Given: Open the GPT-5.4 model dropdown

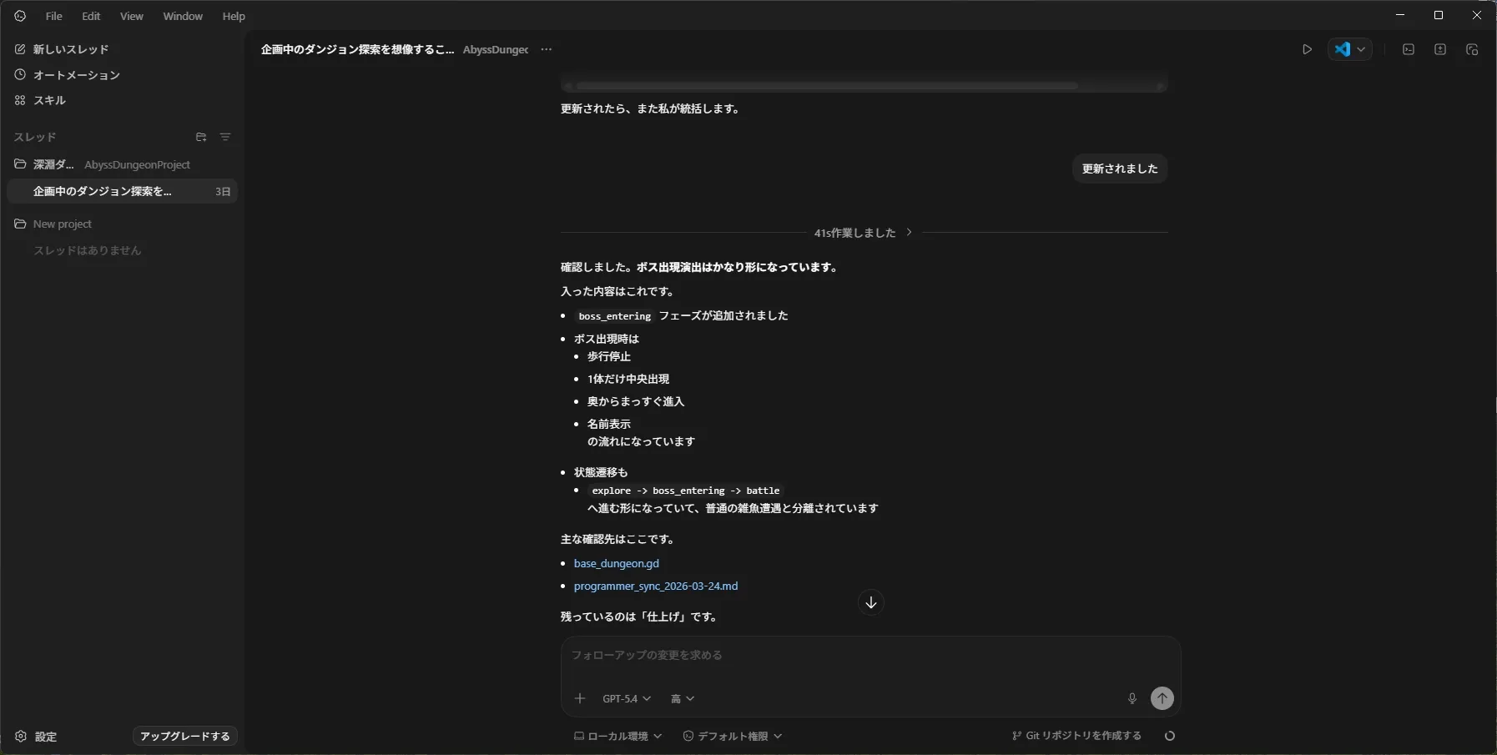Looking at the screenshot, I should pyautogui.click(x=627, y=698).
